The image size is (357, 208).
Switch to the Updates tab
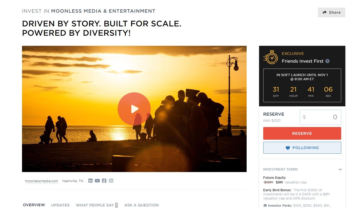(x=60, y=205)
